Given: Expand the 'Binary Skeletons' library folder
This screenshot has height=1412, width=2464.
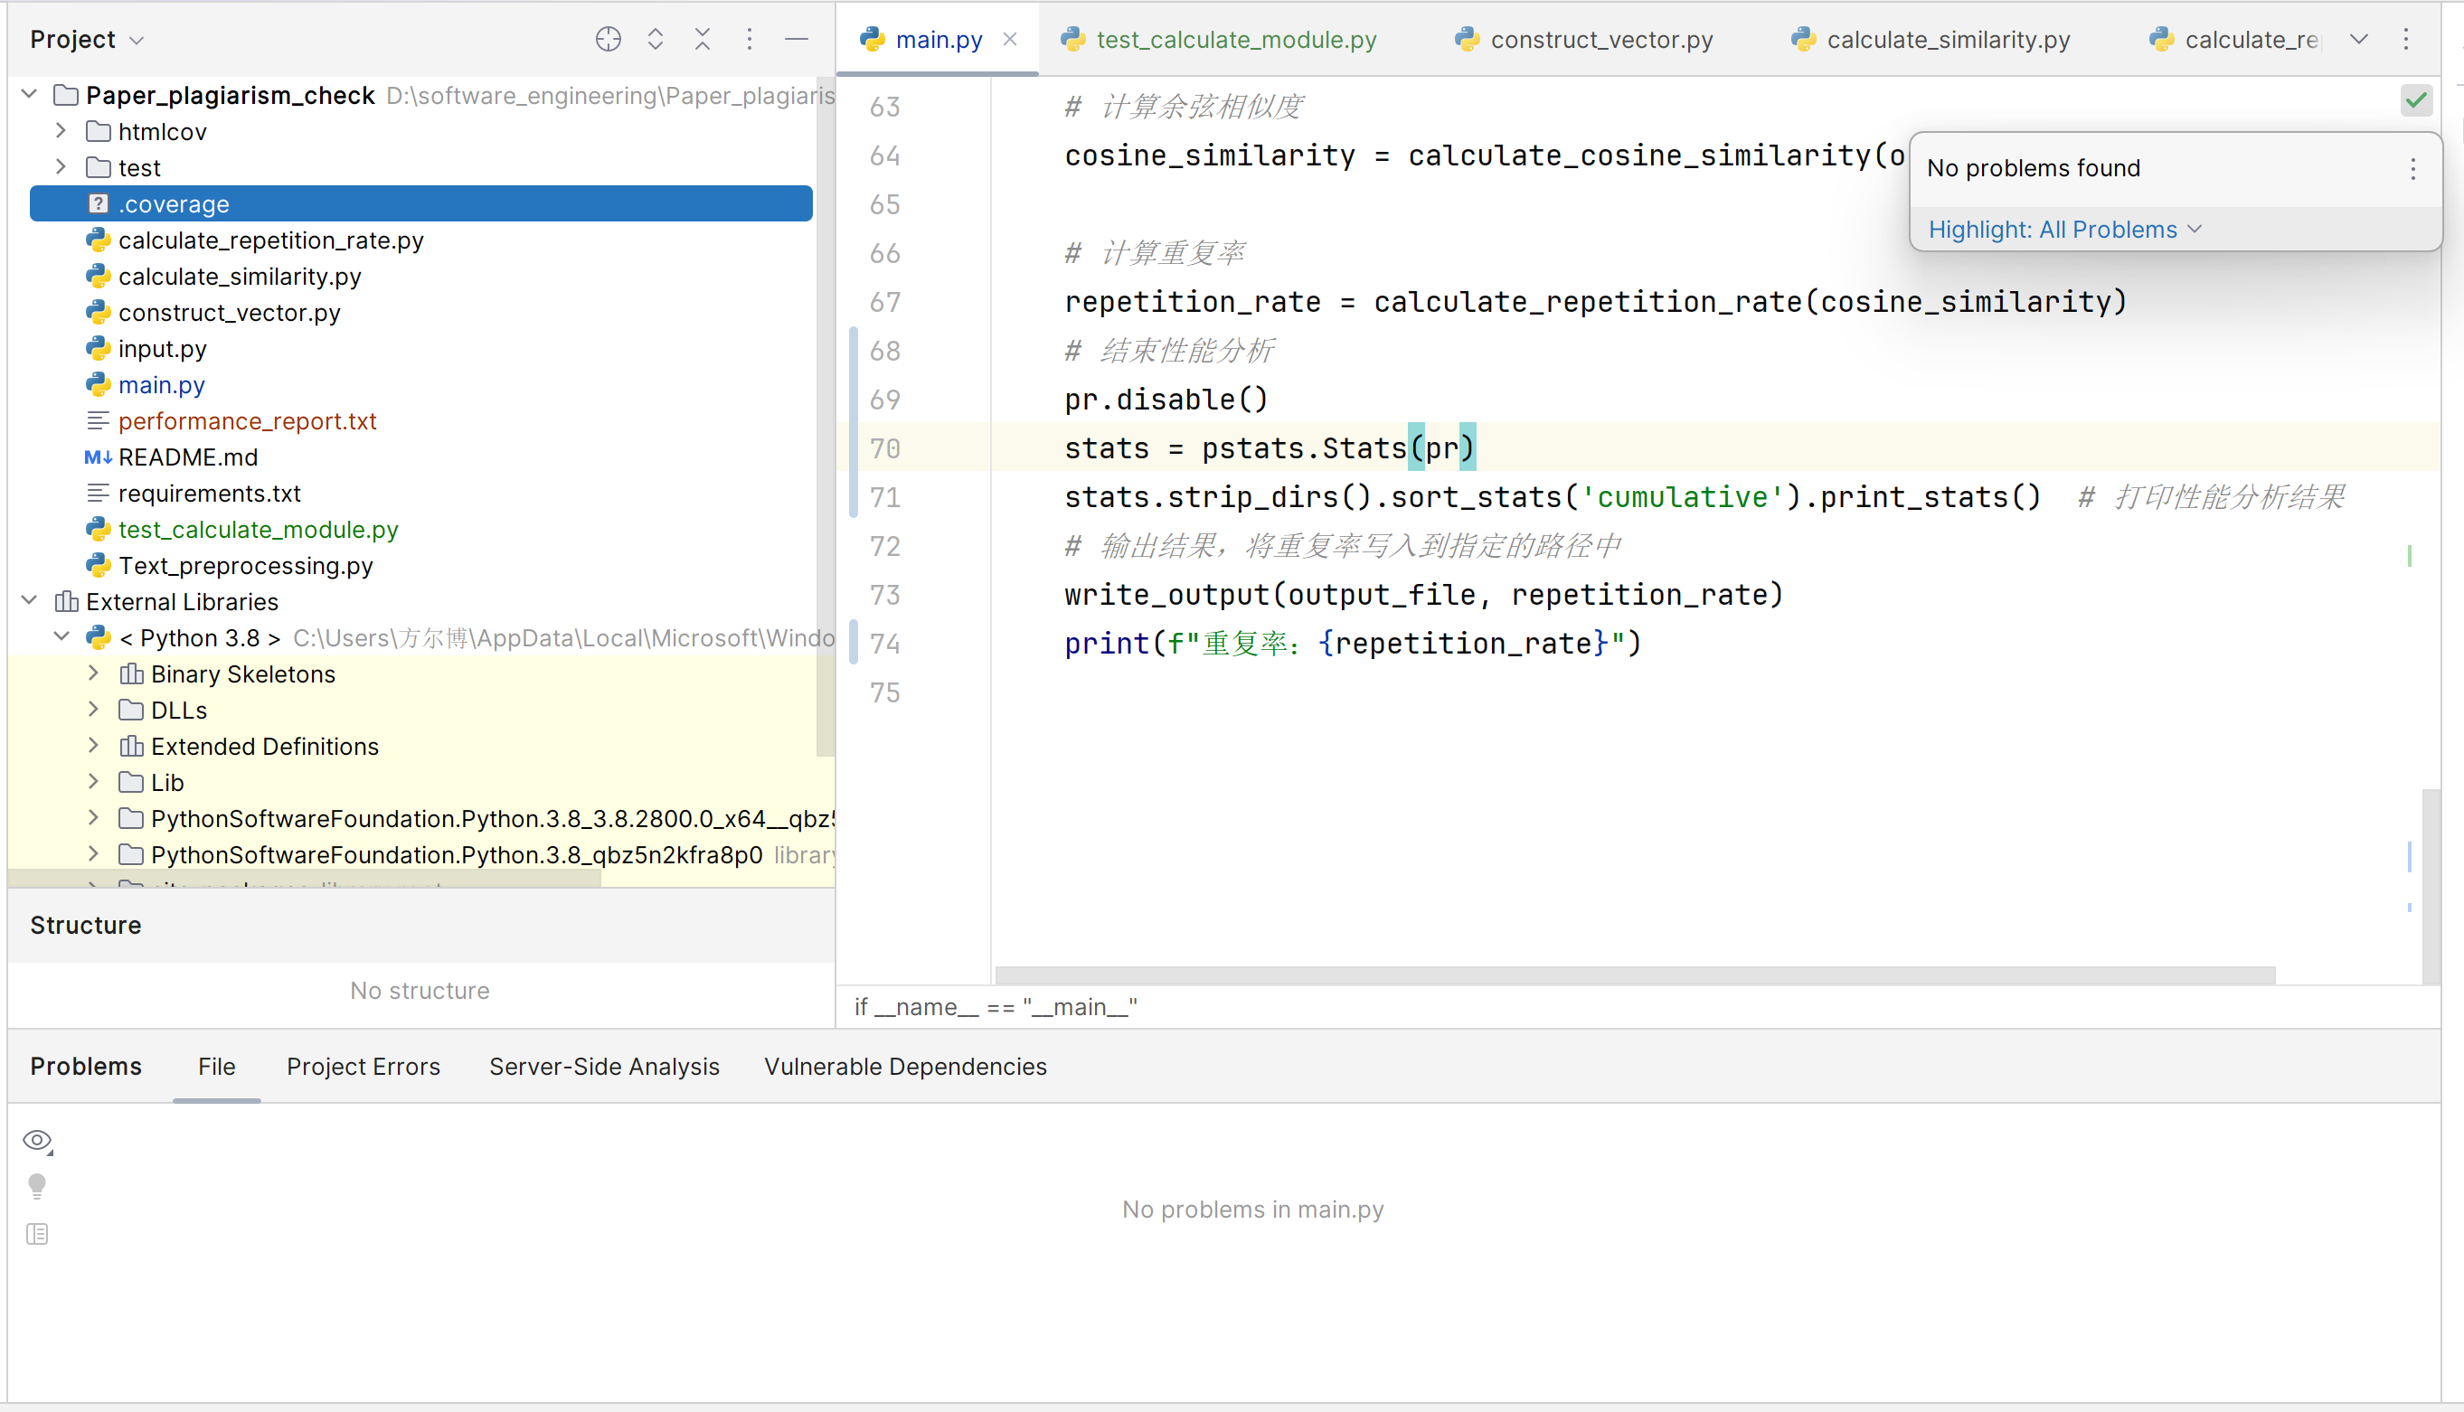Looking at the screenshot, I should [93, 673].
